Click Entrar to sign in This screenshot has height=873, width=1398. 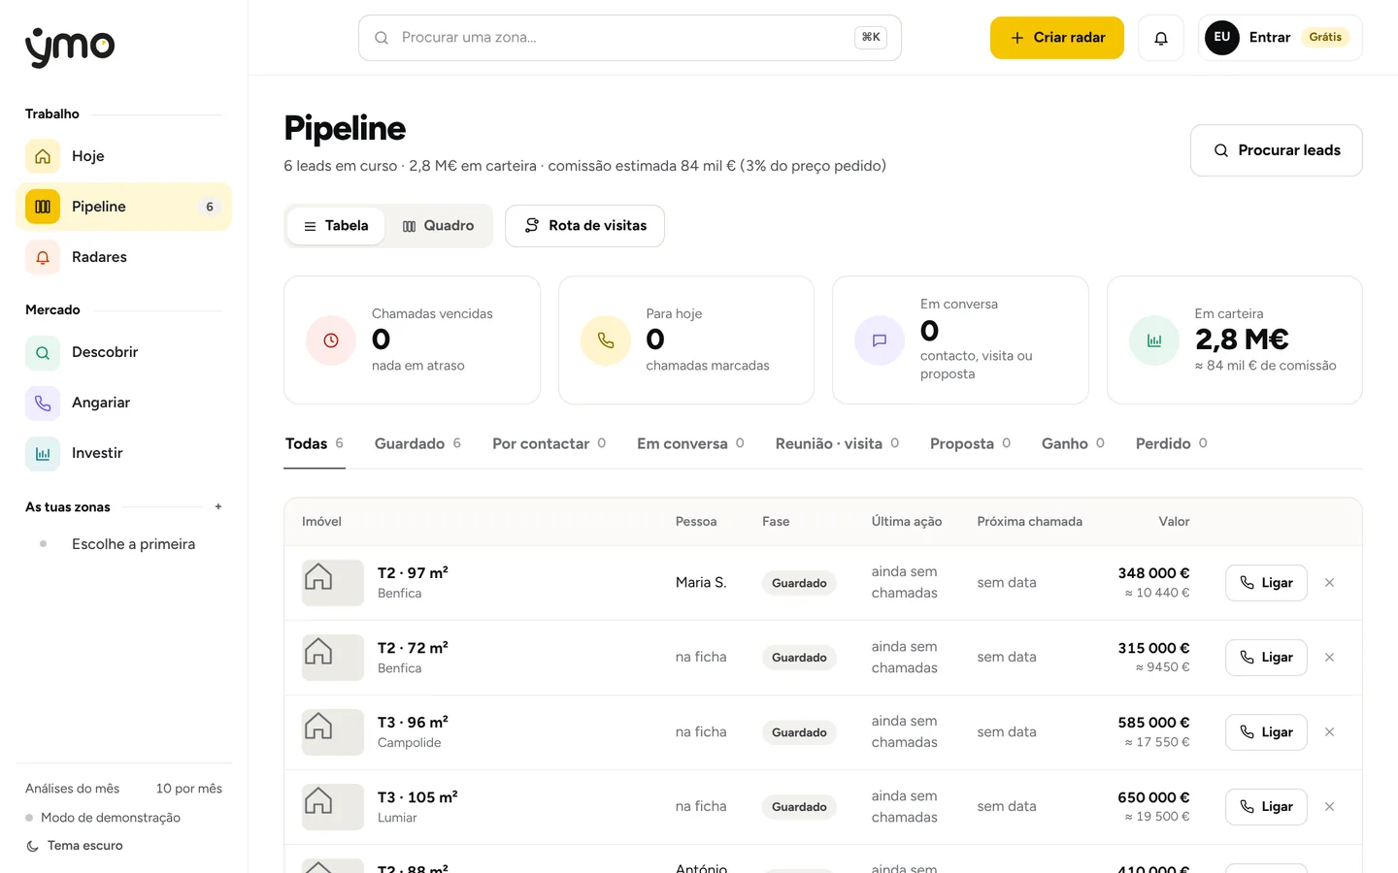click(x=1270, y=38)
